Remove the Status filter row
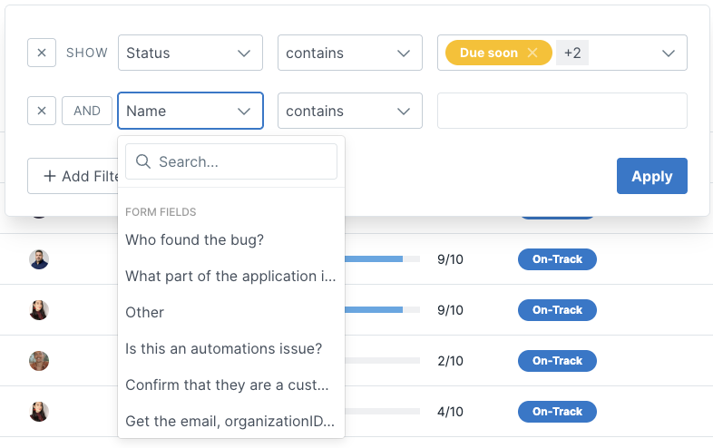Image resolution: width=713 pixels, height=448 pixels. [x=42, y=53]
